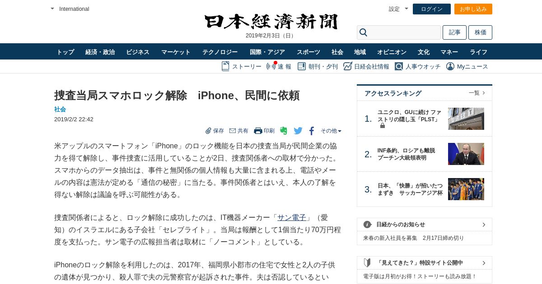Click the お申し込み subscribe button

click(473, 9)
